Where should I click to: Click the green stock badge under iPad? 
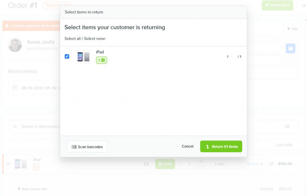click(101, 60)
